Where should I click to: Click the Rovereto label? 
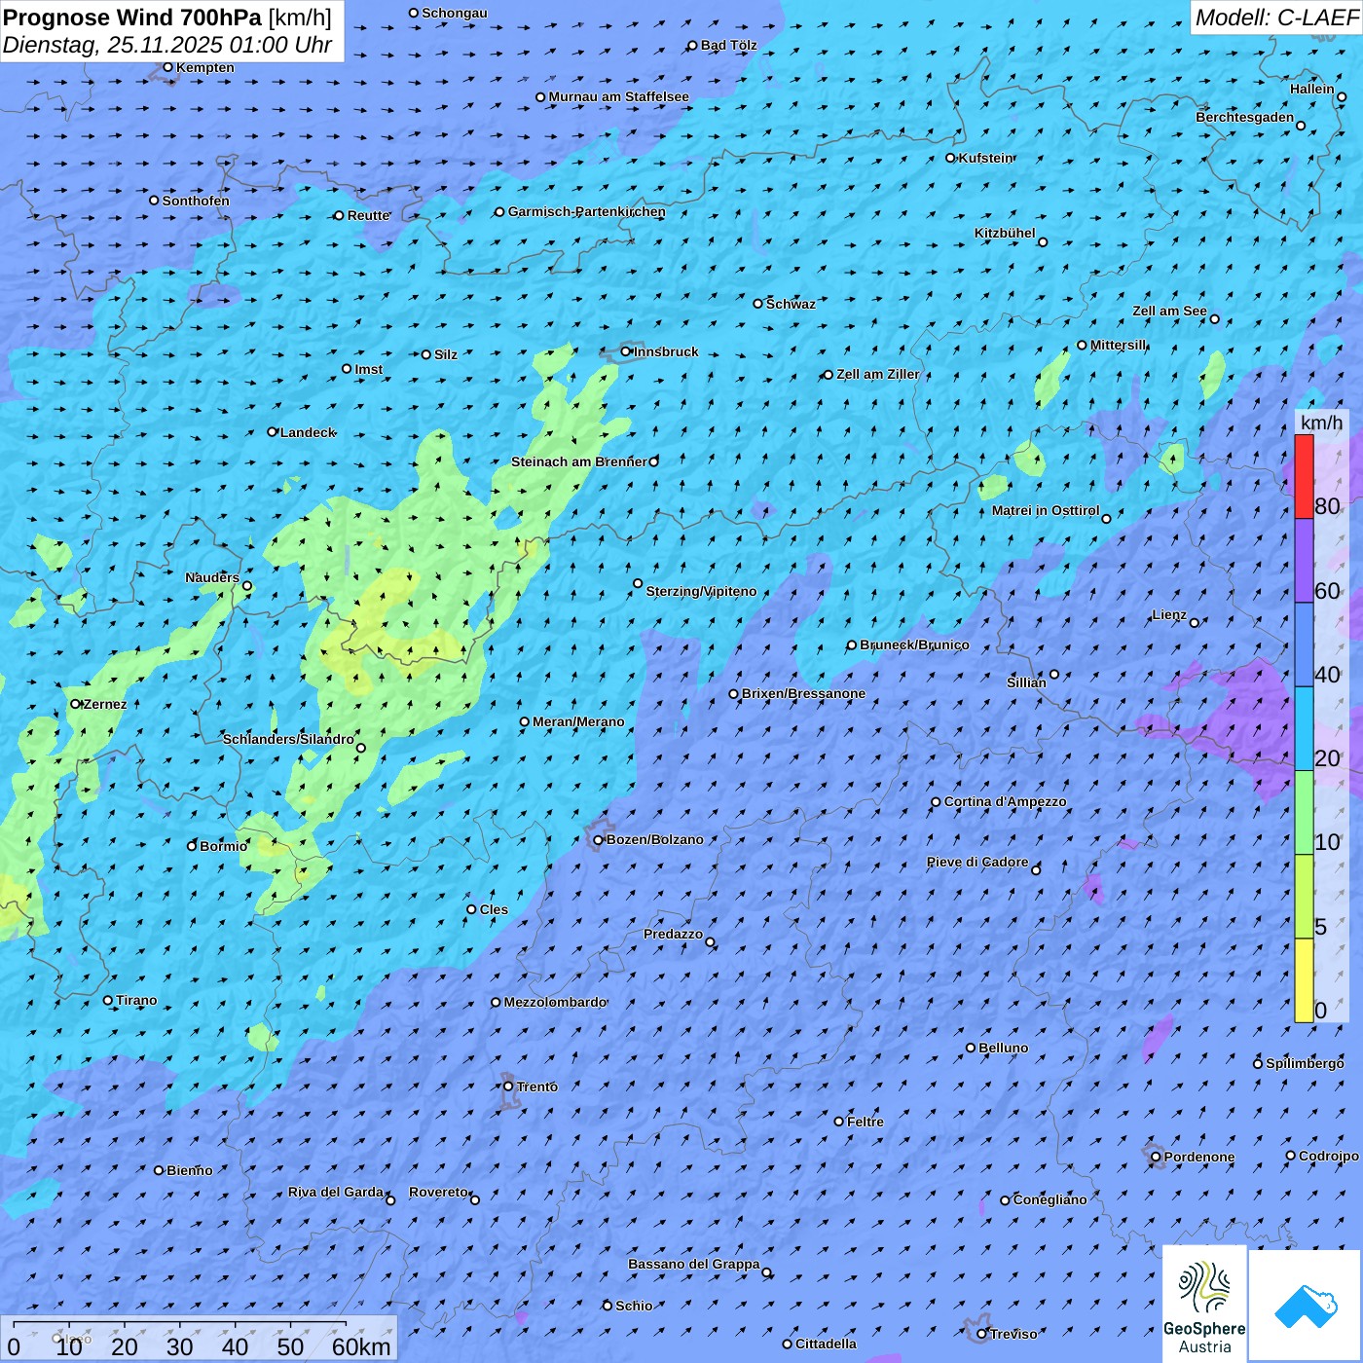pos(438,1192)
